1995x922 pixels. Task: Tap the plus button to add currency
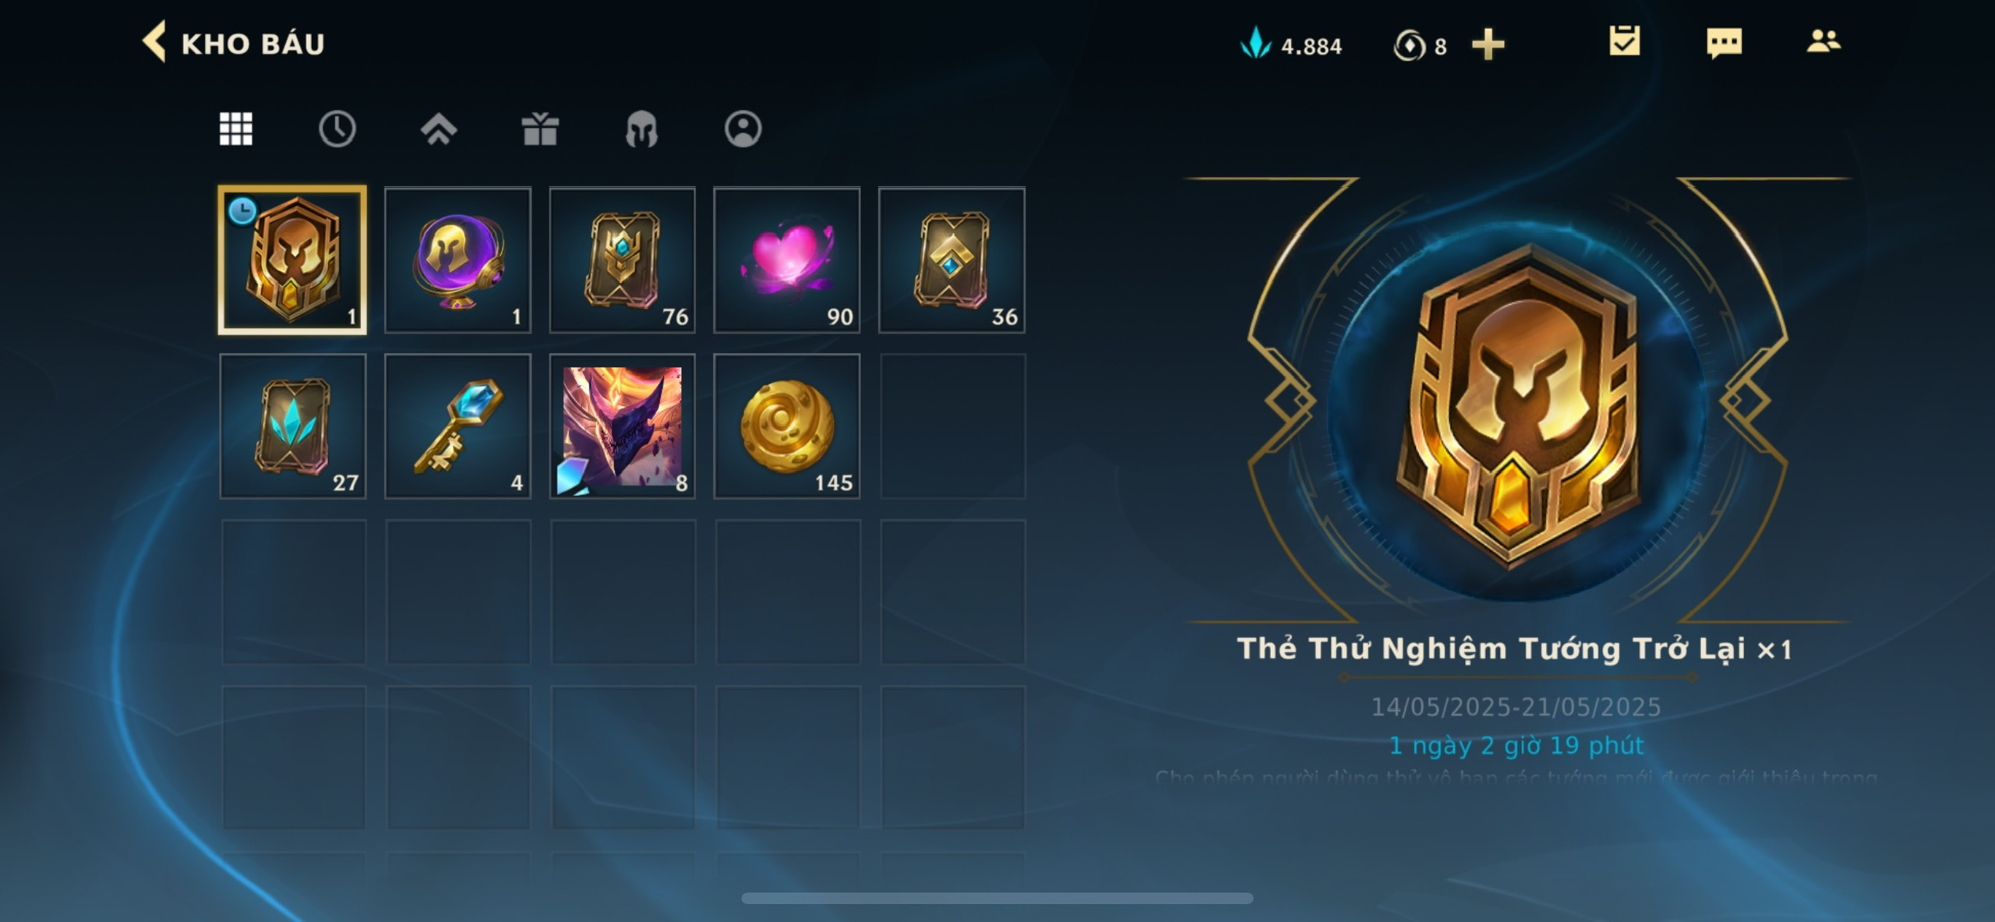pos(1488,44)
